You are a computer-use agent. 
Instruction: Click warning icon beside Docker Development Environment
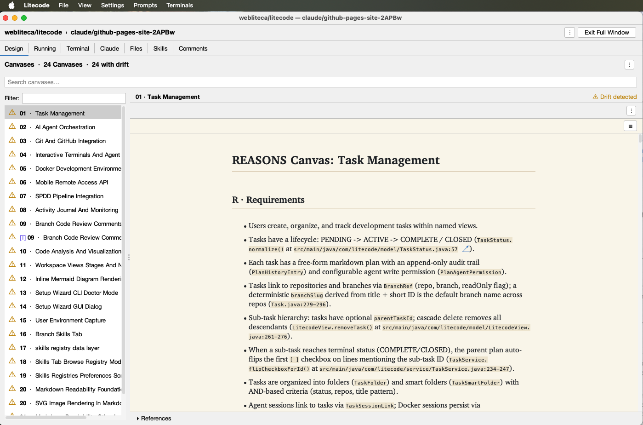pyautogui.click(x=12, y=168)
